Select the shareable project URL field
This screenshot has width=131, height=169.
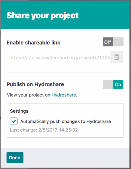tap(59, 57)
